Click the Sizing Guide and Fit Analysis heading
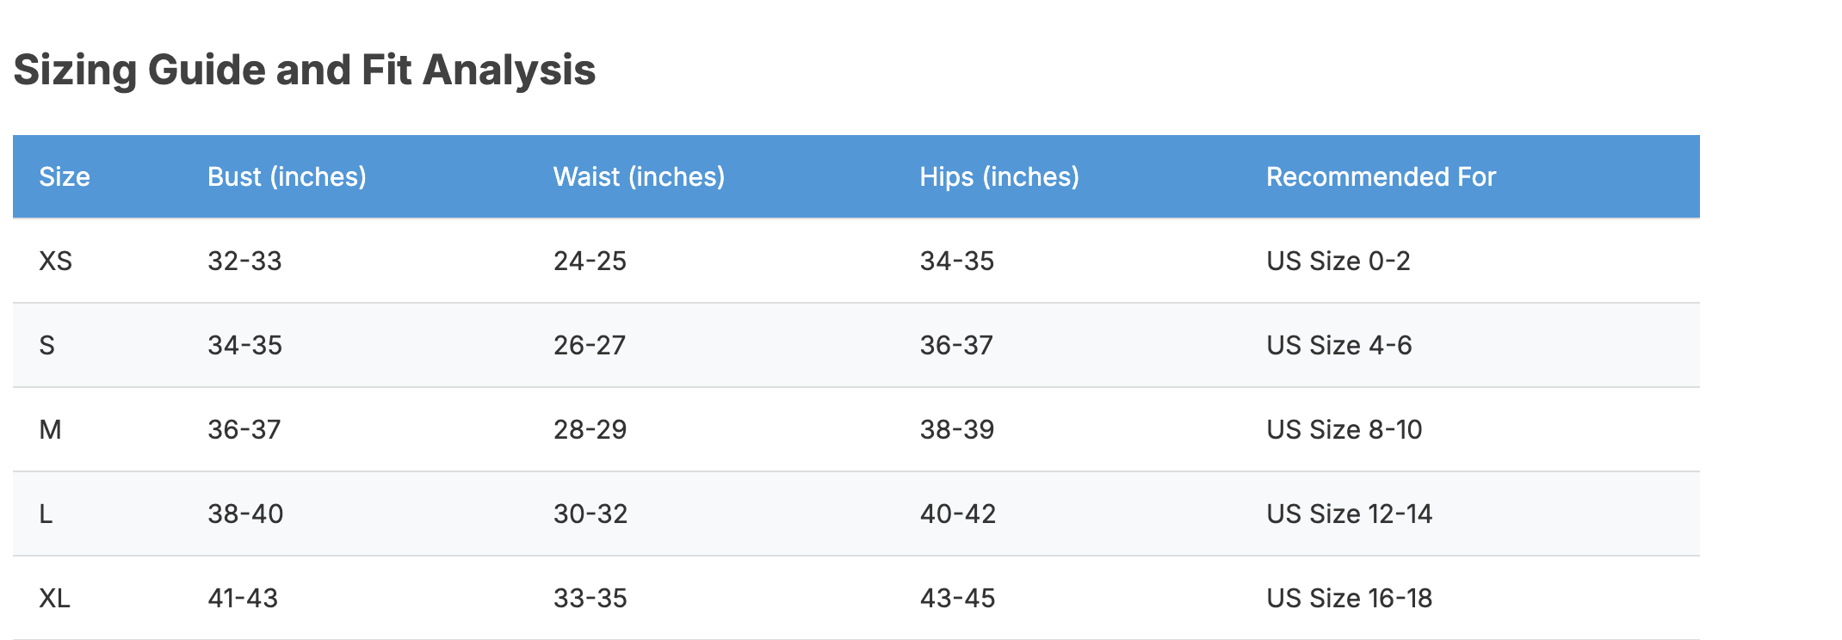This screenshot has width=1842, height=640. tap(305, 71)
